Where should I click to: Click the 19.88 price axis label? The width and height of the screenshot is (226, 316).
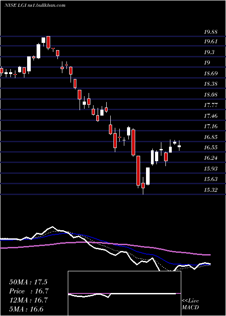211,32
